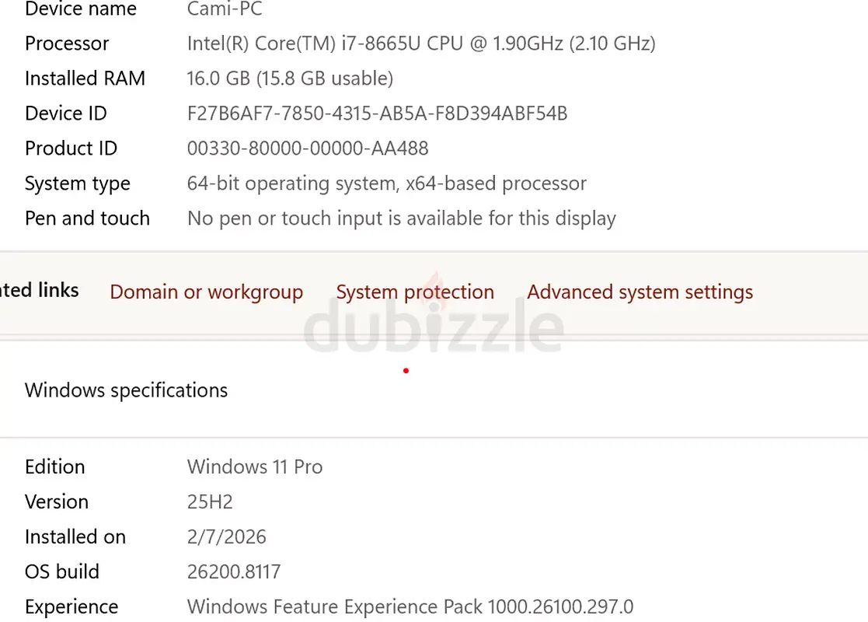This screenshot has height=622, width=868.
Task: Click the 64-bit operating system text
Action: pyautogui.click(x=386, y=183)
